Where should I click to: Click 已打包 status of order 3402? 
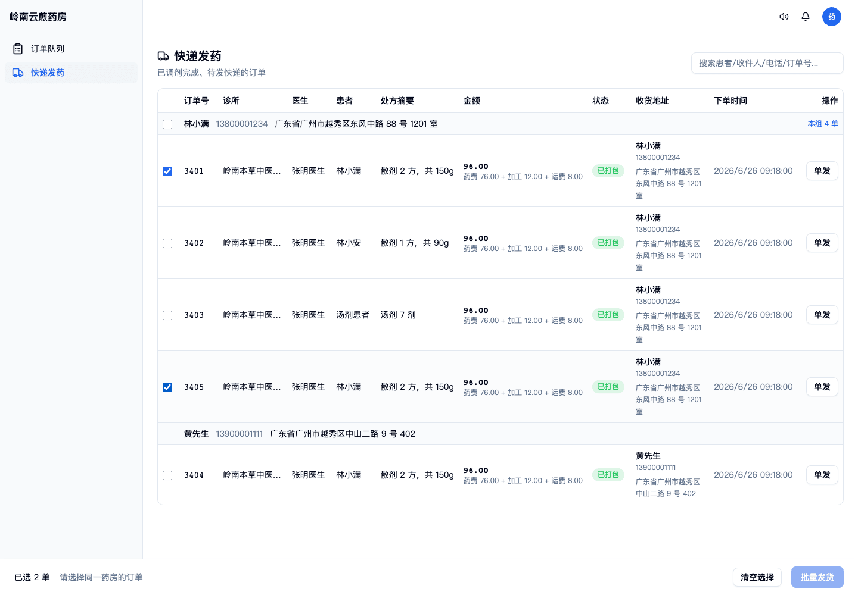[x=608, y=243]
